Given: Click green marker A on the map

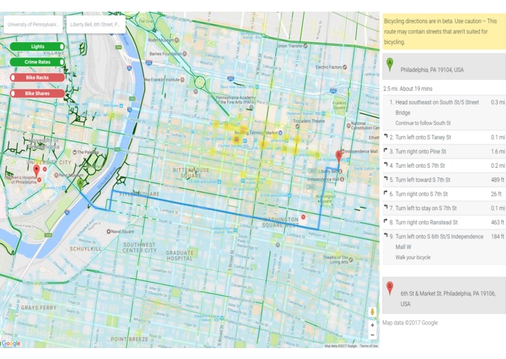Looking at the screenshot, I should tap(80, 186).
